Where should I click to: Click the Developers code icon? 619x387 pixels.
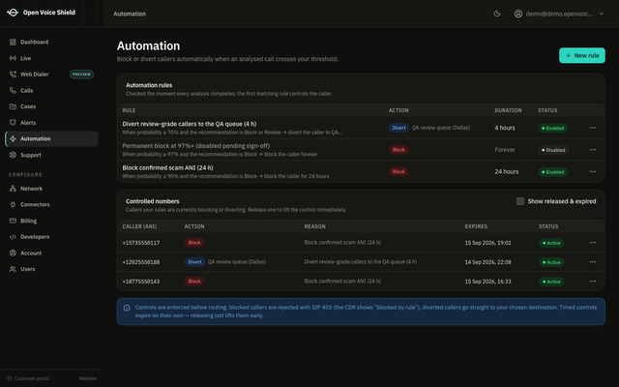[13, 237]
